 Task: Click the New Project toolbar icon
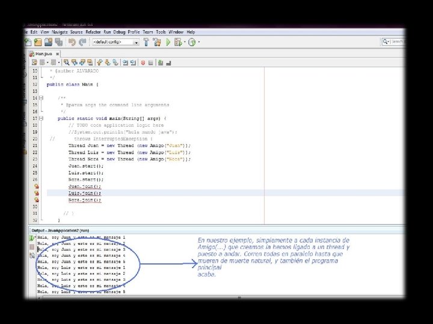pyautogui.click(x=38, y=42)
